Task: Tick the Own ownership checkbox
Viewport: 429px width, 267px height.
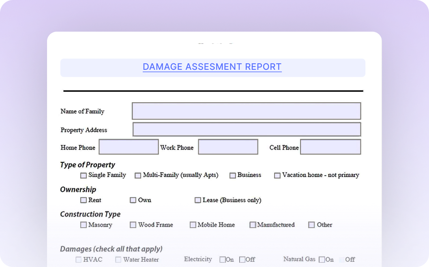Action: [133, 200]
